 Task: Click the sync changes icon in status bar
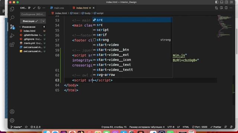pyautogui.click(x=26, y=127)
